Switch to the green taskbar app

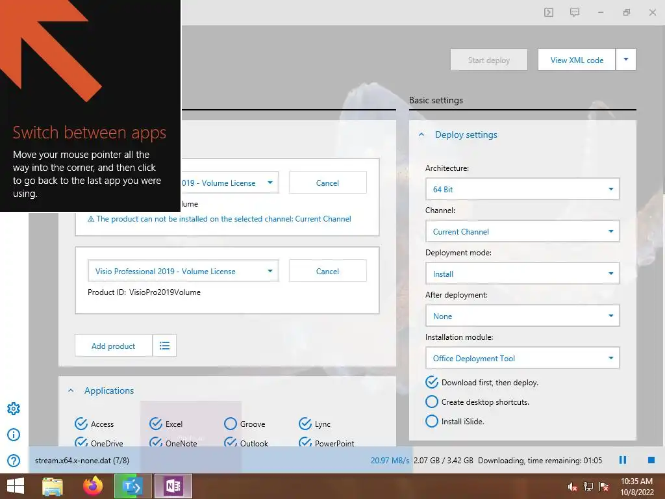[132, 486]
